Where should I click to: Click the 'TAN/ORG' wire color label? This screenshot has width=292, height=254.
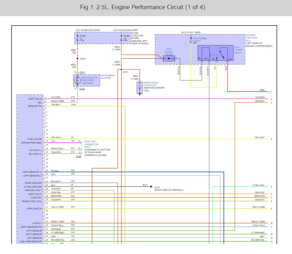point(56,152)
